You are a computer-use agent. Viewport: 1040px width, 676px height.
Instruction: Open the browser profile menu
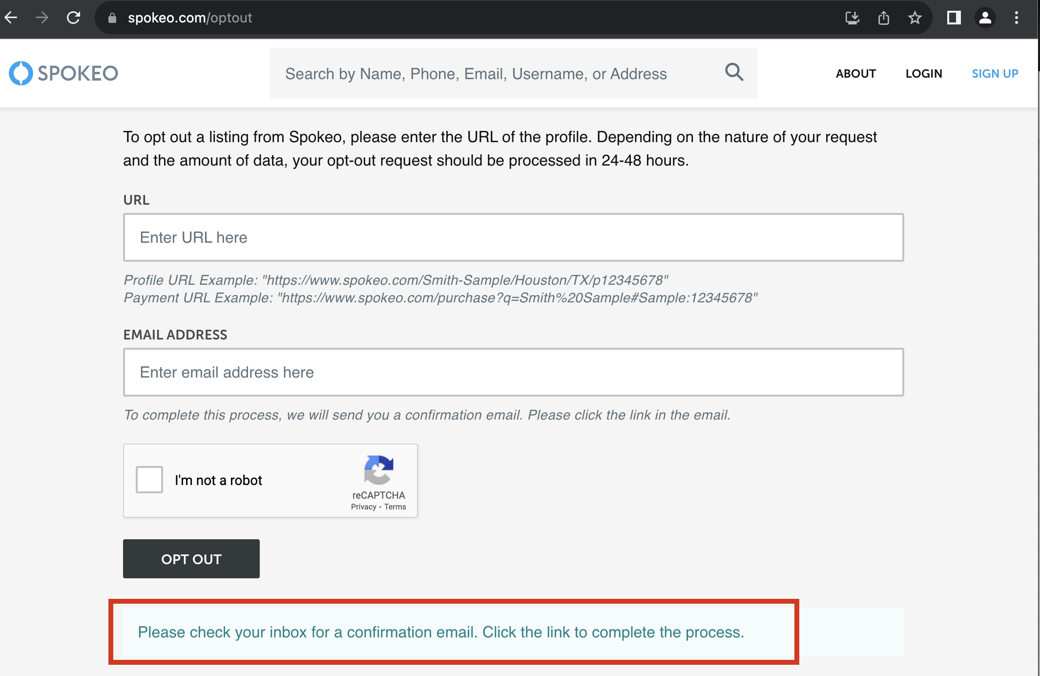coord(985,18)
